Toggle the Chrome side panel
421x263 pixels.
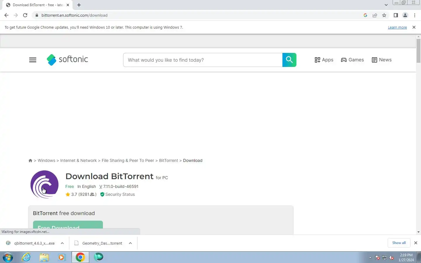(x=396, y=15)
